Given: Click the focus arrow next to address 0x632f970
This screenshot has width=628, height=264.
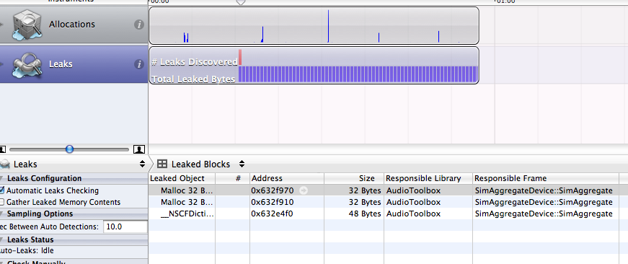Looking at the screenshot, I should [304, 190].
